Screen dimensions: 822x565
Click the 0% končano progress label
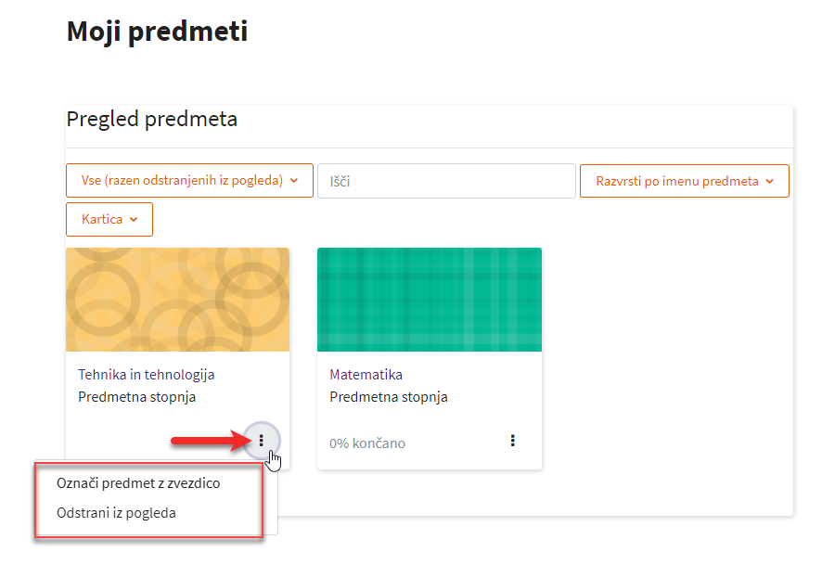367,443
